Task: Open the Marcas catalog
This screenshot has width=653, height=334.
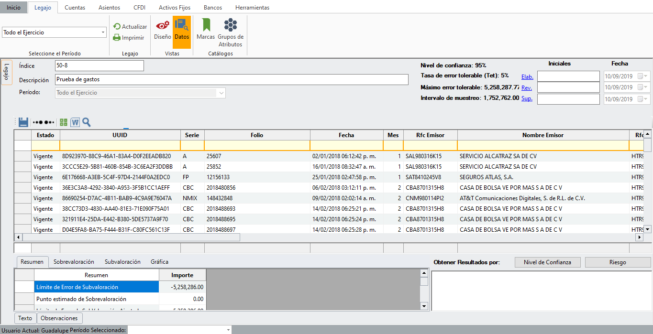Action: (x=206, y=30)
